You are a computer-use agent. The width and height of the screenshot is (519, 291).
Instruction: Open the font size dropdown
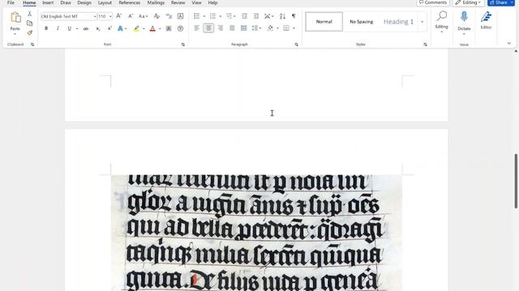tap(110, 16)
